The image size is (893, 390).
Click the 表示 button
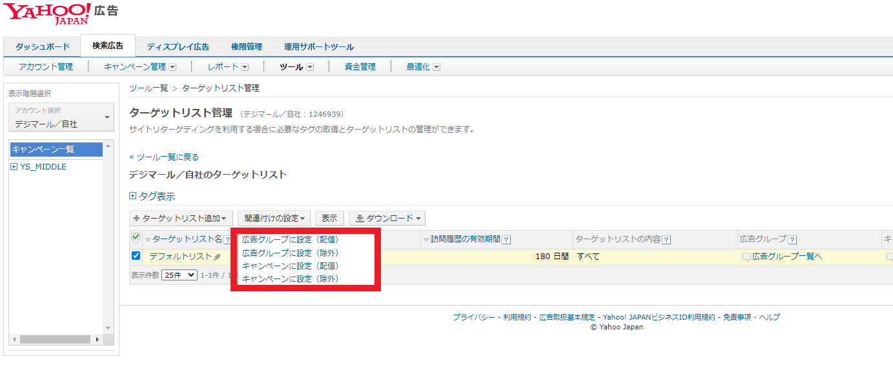point(329,219)
